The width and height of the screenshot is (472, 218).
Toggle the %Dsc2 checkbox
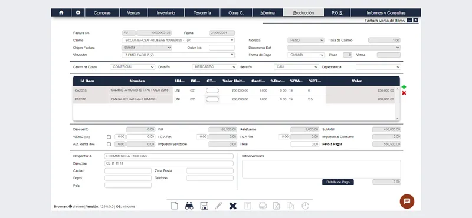click(109, 137)
